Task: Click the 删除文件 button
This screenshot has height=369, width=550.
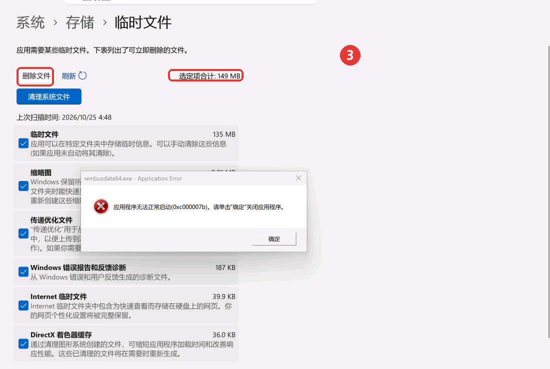Action: click(35, 76)
